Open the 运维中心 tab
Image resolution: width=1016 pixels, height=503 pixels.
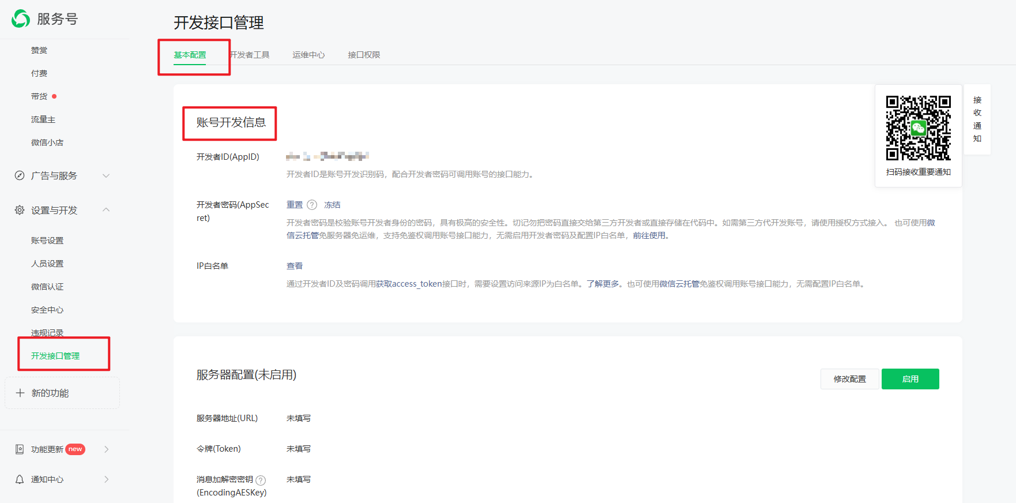pos(308,55)
